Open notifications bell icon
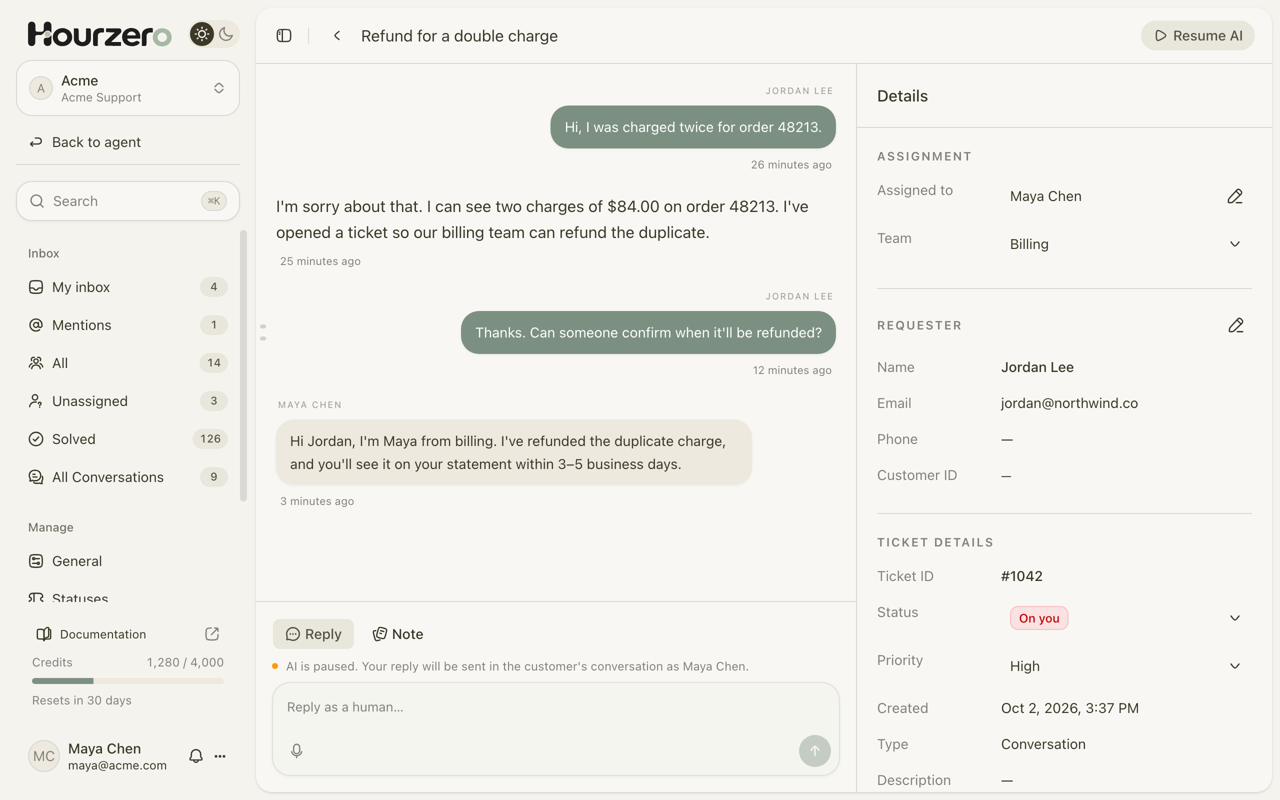 coord(195,756)
